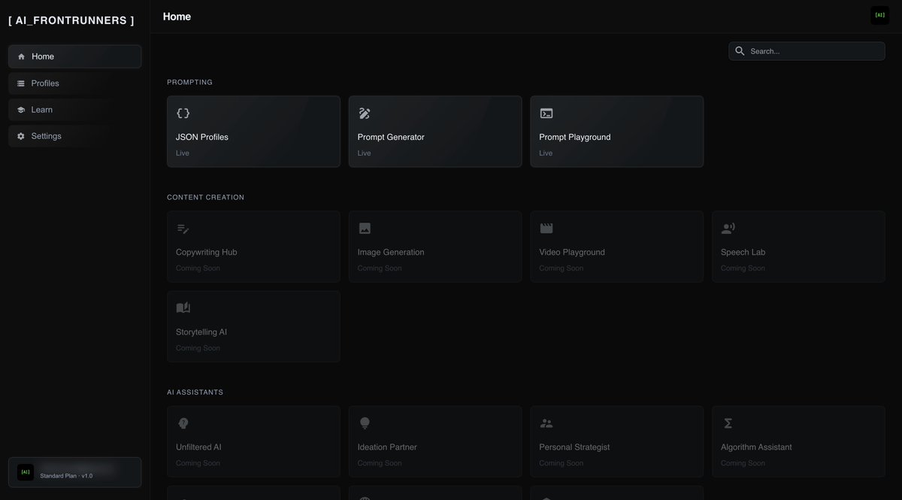Screen dimensions: 902x500
Task: Click Coming Soon under Storytelling AI
Action: pyautogui.click(x=198, y=348)
